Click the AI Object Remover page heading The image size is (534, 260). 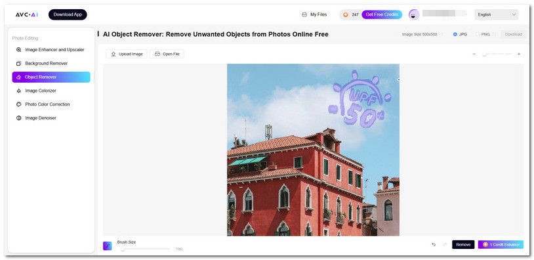pyautogui.click(x=216, y=34)
